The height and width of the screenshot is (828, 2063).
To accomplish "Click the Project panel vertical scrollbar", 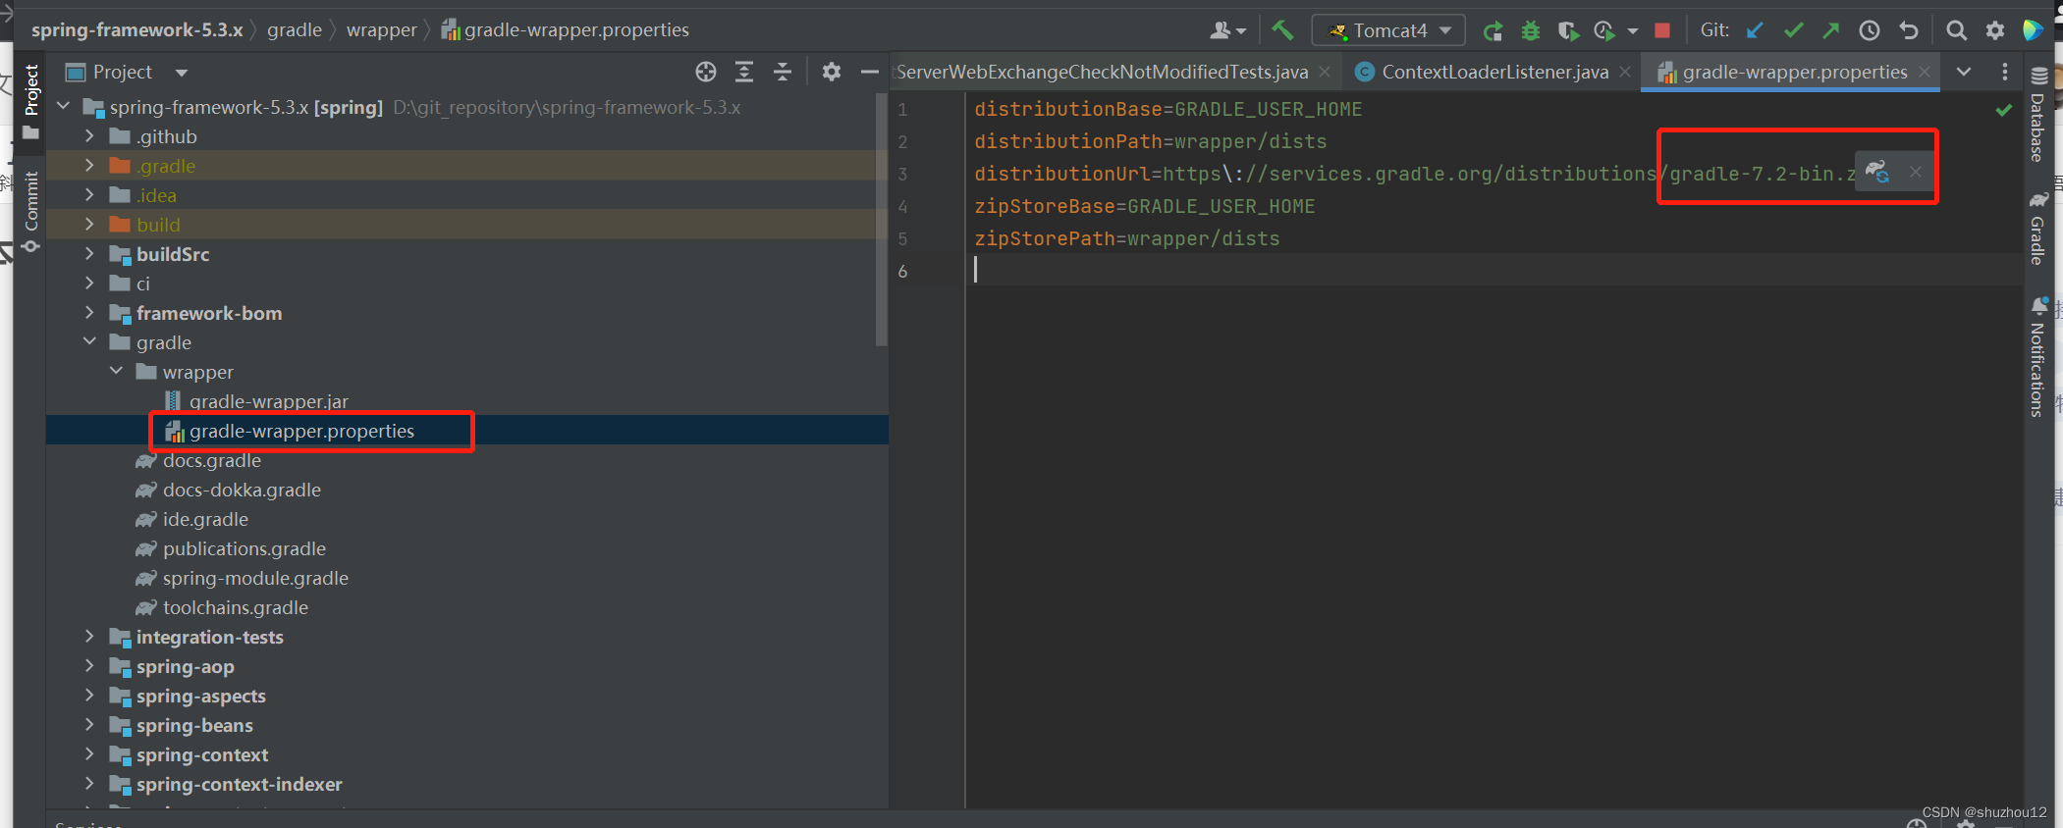I will coord(881,220).
